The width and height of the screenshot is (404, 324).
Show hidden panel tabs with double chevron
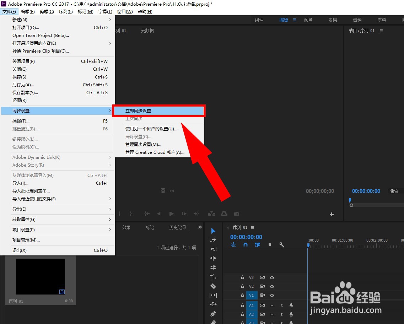tap(200, 227)
